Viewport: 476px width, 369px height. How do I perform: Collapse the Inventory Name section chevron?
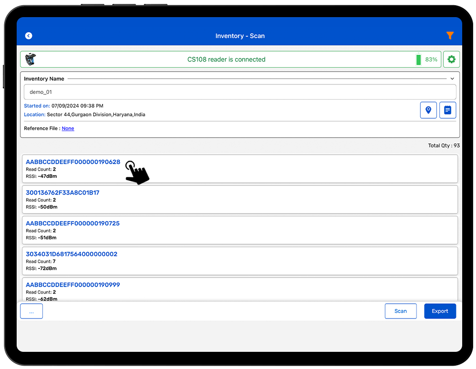(452, 79)
